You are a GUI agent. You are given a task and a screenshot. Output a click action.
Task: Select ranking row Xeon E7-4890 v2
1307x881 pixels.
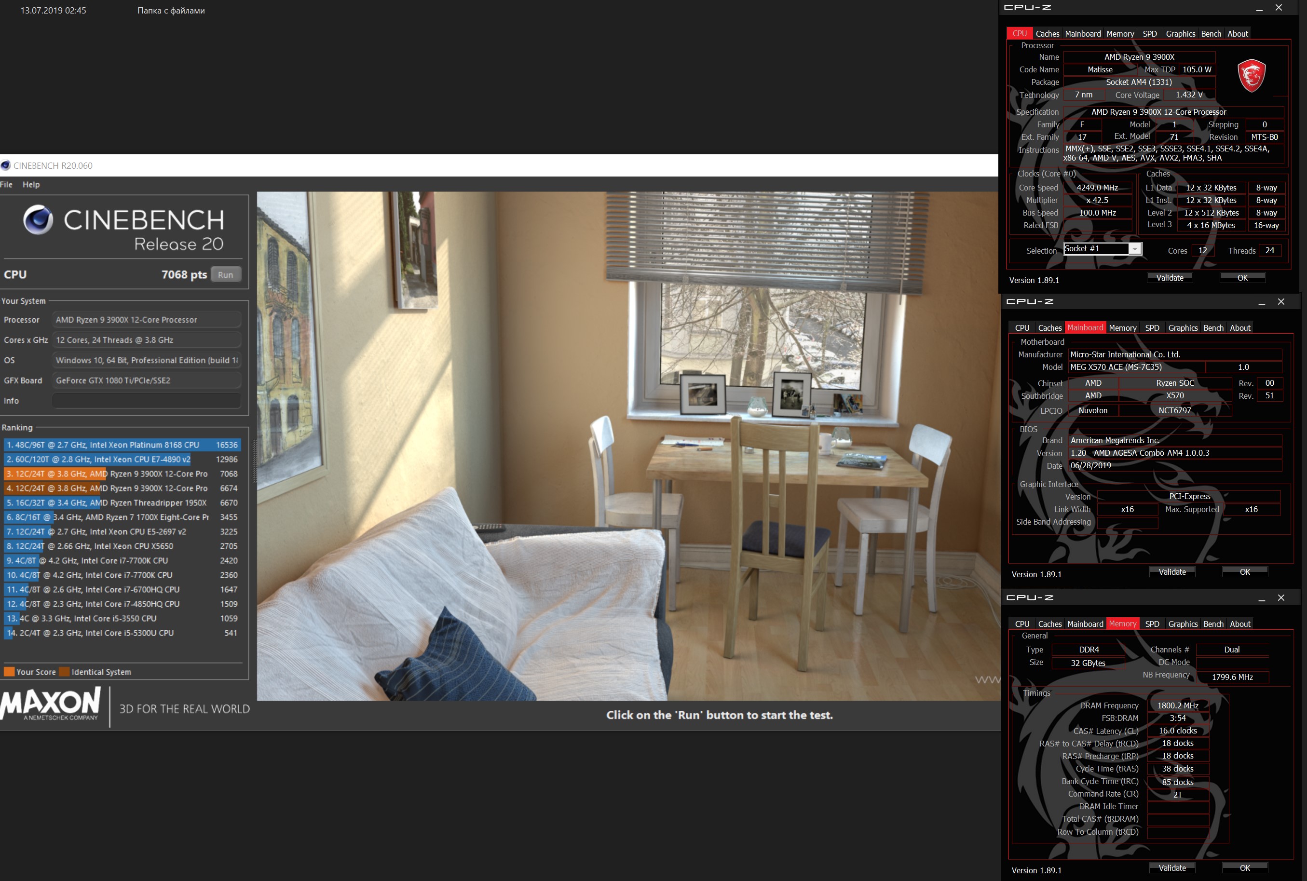coord(122,459)
